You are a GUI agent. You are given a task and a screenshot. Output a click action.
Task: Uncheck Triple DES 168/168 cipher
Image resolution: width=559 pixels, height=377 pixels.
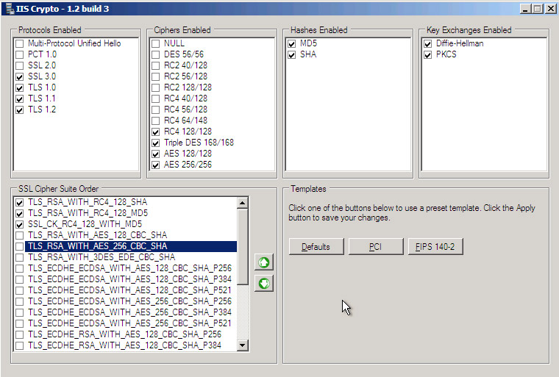pos(155,143)
